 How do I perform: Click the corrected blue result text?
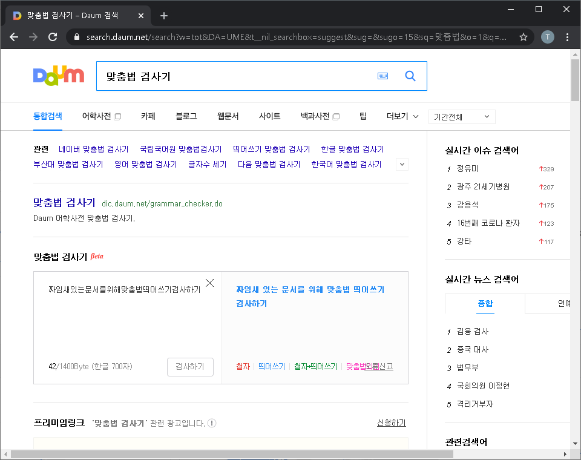coord(310,297)
